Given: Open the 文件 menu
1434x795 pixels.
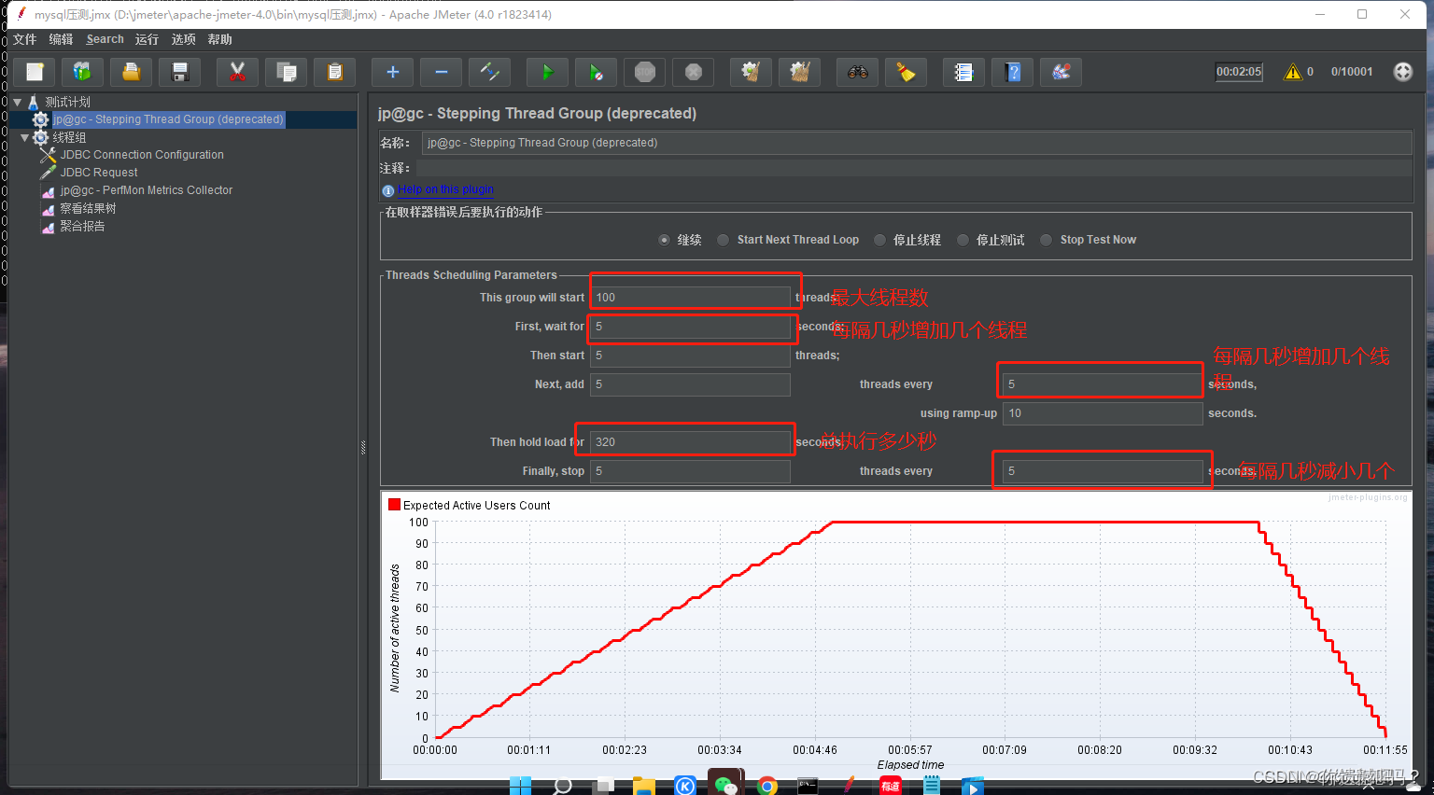Looking at the screenshot, I should pos(25,39).
